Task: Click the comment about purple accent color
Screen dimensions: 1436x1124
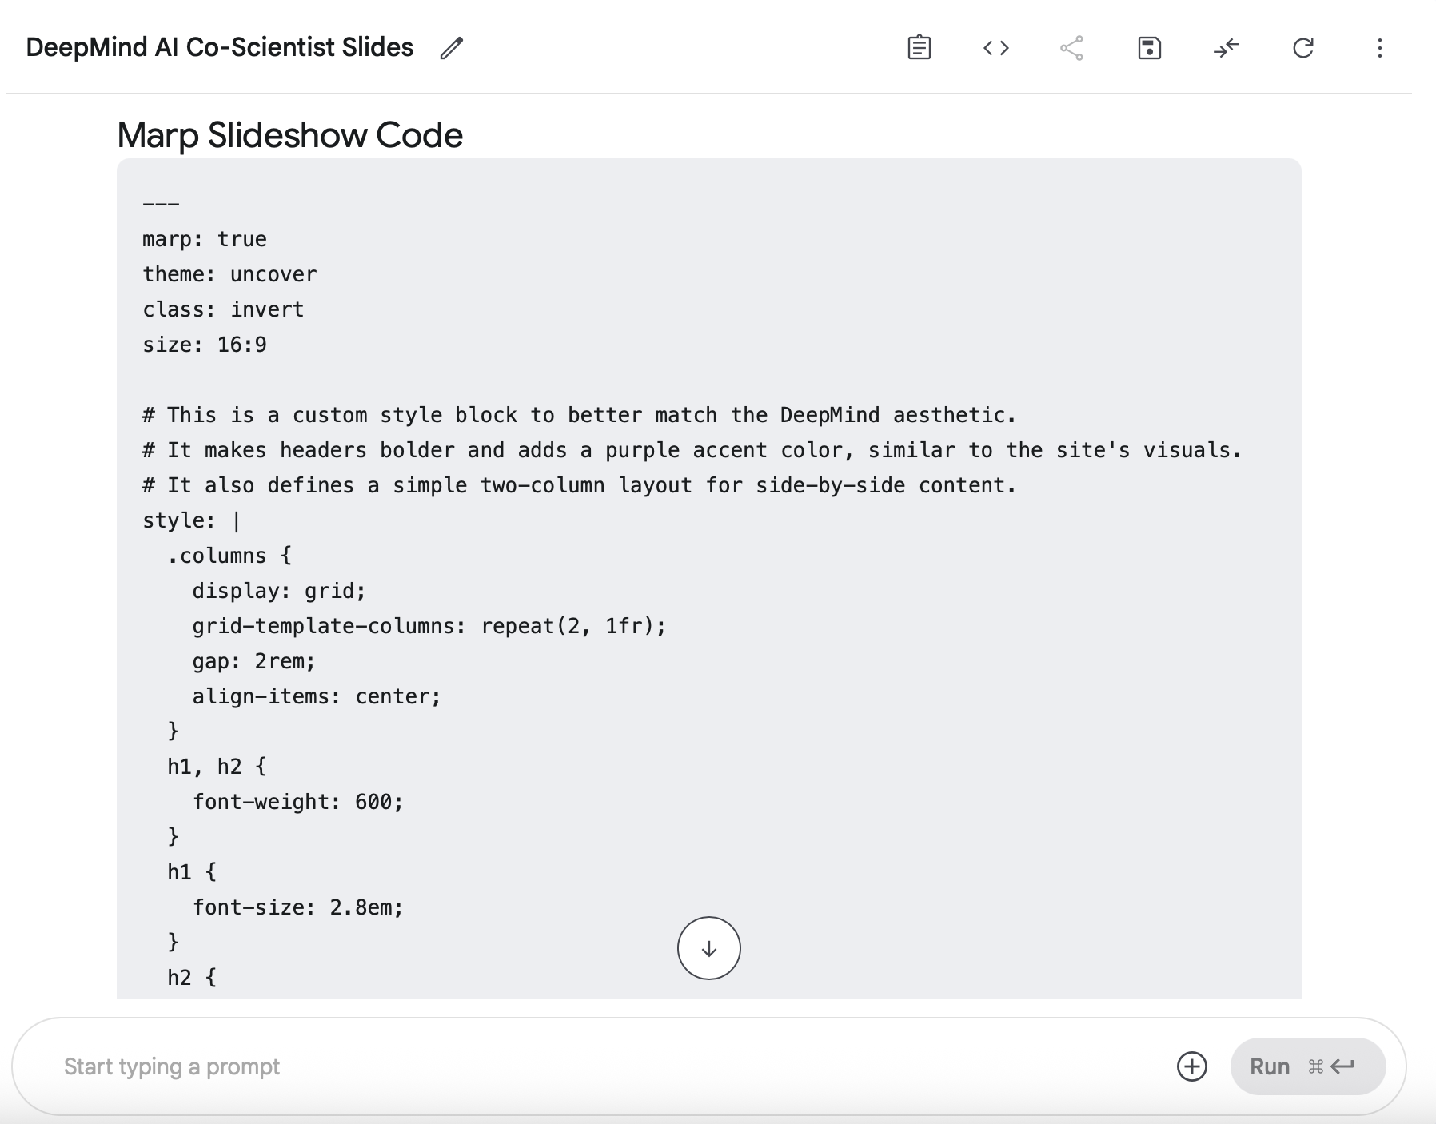Action: click(692, 450)
